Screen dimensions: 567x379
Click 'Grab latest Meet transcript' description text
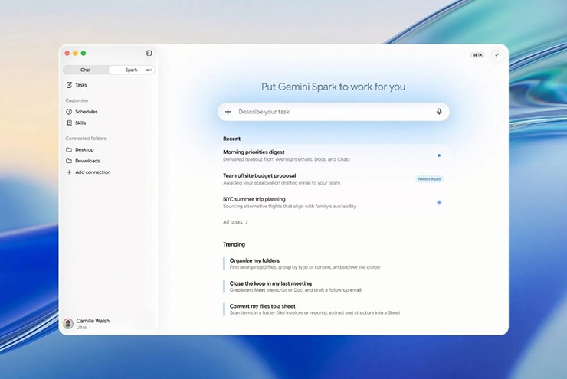point(296,290)
